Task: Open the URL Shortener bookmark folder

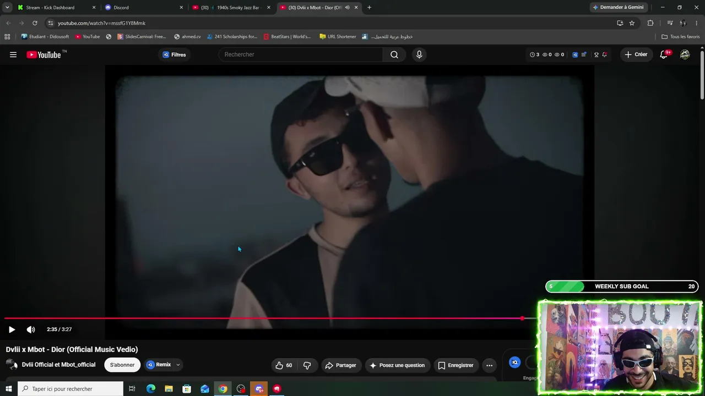Action: point(338,37)
